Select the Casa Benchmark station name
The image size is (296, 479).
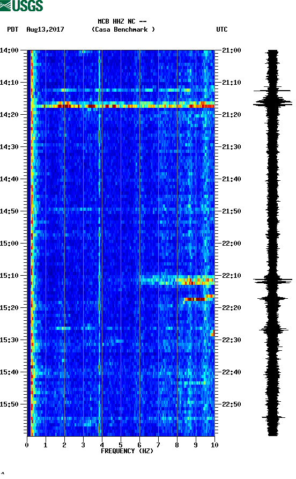tap(123, 30)
